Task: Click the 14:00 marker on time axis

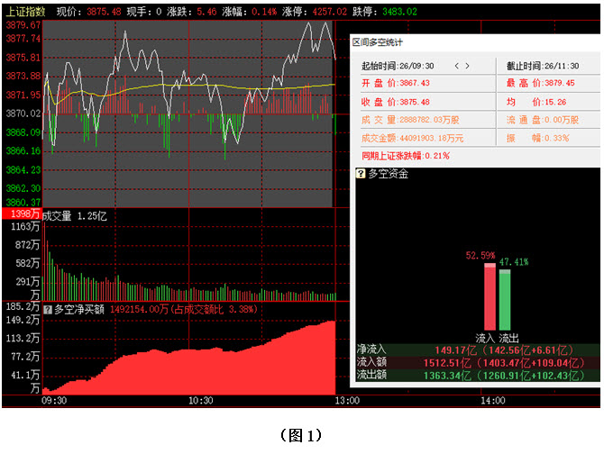Action: point(492,400)
